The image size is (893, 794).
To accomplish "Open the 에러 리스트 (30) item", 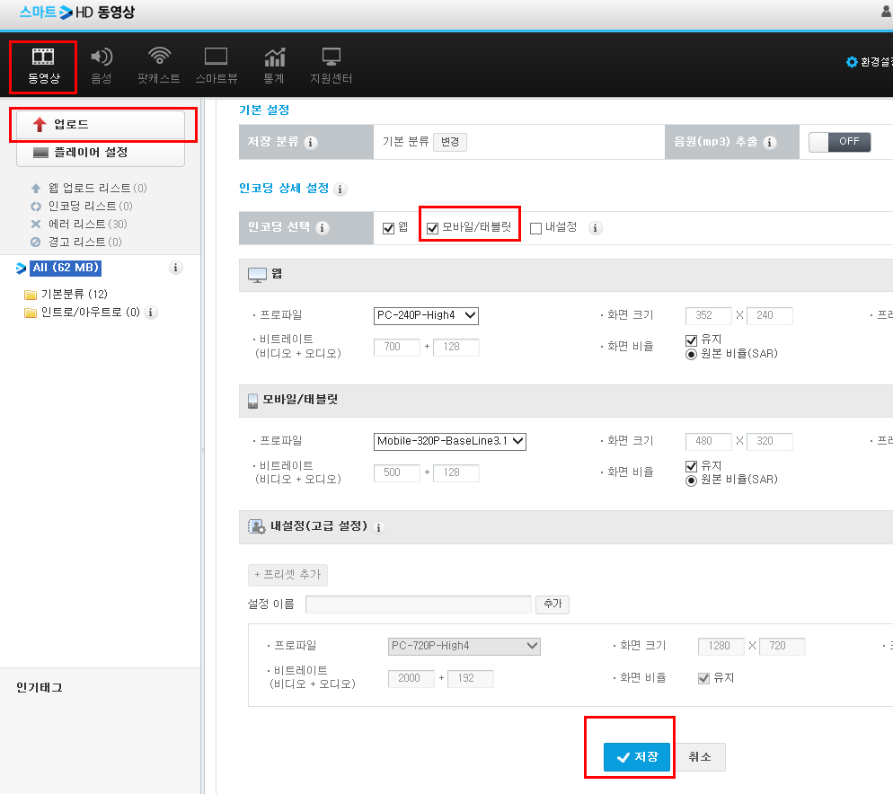I will click(x=87, y=224).
